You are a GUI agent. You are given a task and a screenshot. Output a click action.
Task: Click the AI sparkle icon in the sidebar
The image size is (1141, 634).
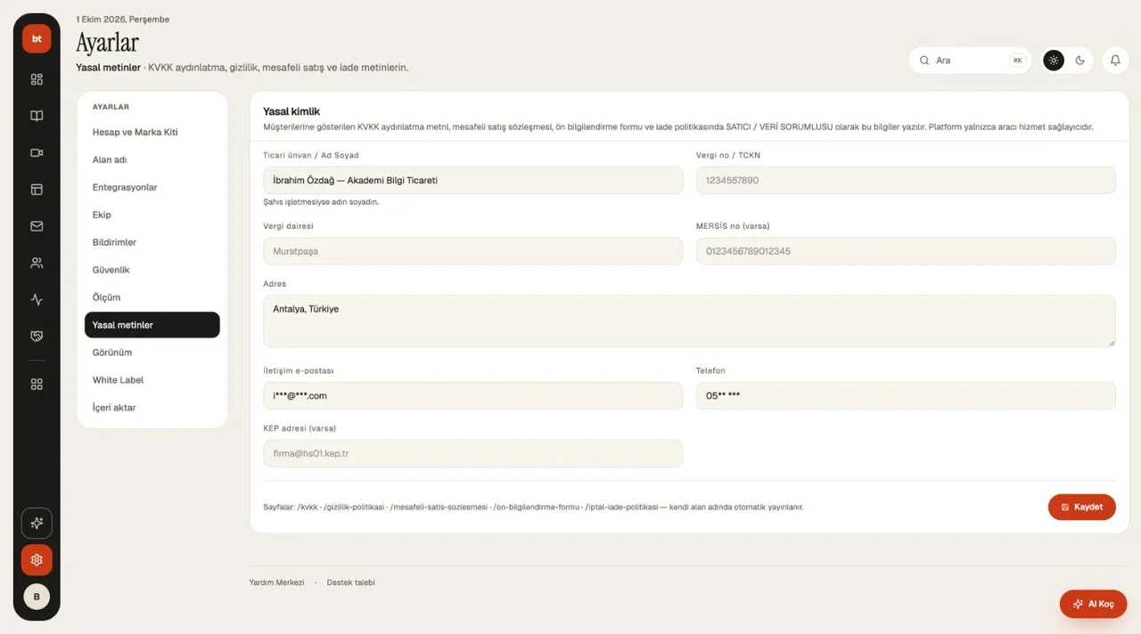(x=37, y=523)
